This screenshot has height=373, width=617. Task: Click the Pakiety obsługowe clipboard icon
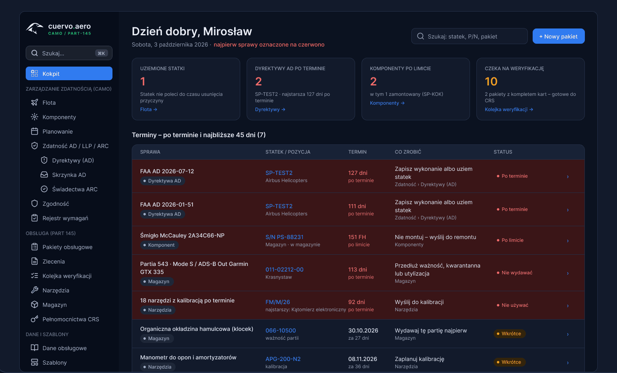pos(35,247)
